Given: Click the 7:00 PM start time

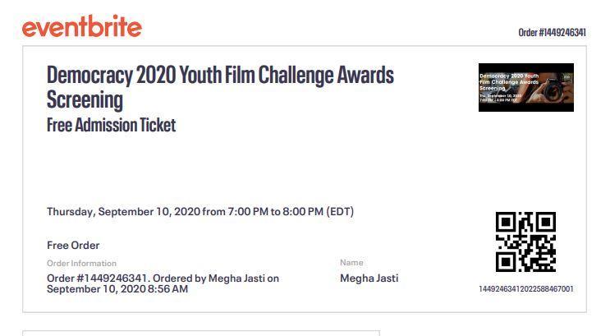Looking at the screenshot, I should tap(248, 211).
